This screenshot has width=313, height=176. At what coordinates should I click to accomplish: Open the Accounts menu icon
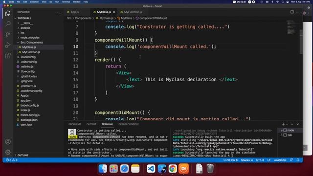[x=8, y=142]
